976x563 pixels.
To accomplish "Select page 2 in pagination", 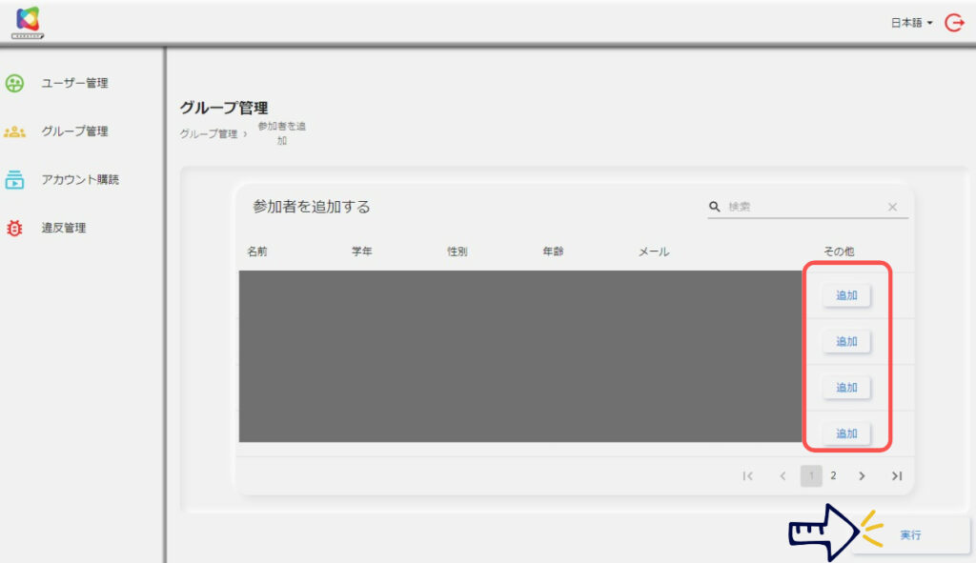I will 833,476.
